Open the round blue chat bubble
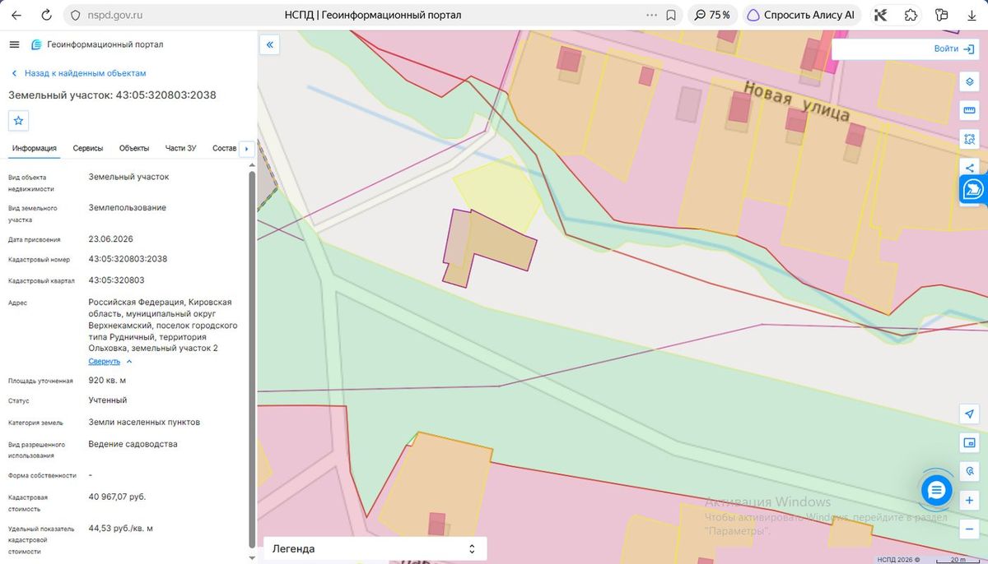The width and height of the screenshot is (988, 564). [936, 491]
